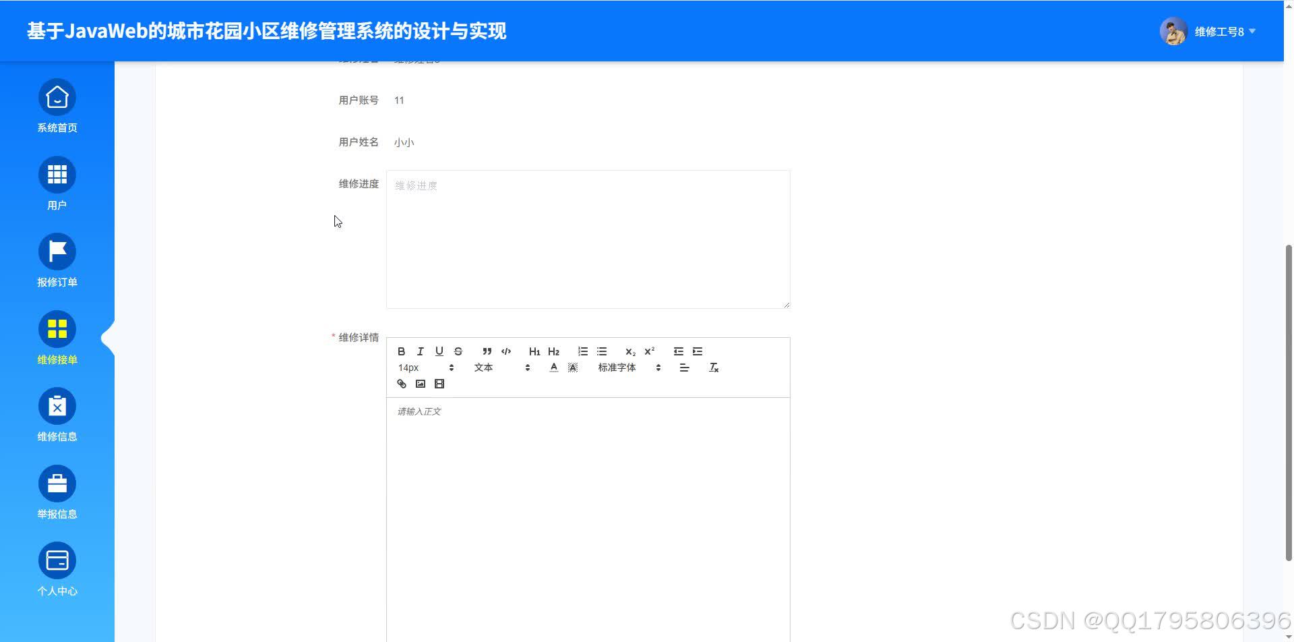1294x642 pixels.
Task: Apply Heading 1 style
Action: 534,351
